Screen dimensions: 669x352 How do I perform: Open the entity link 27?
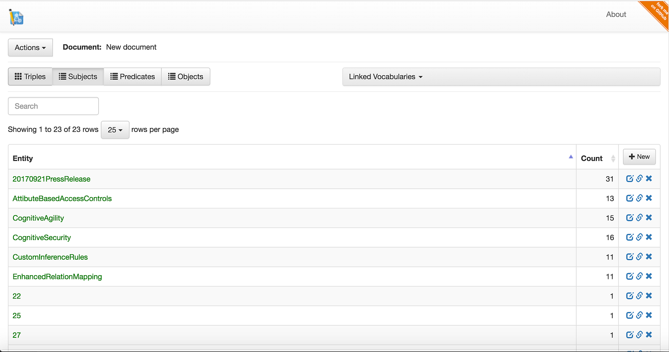[x=17, y=335]
